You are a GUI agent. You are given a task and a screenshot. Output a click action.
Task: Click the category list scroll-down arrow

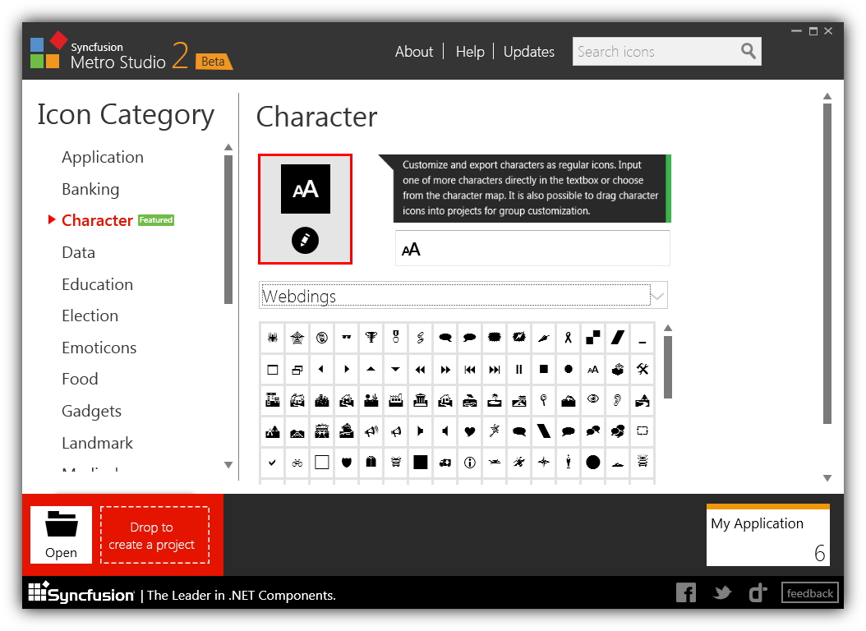pos(228,465)
